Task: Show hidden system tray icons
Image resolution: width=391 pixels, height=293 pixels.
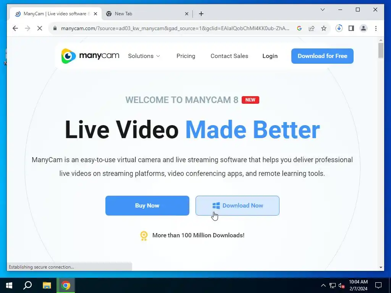Action: point(323,285)
